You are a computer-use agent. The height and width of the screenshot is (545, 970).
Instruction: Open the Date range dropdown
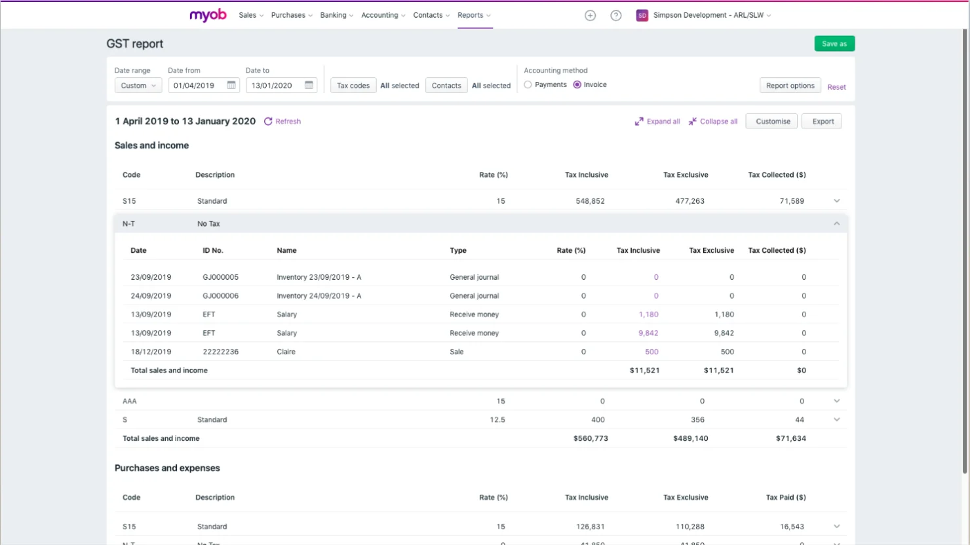[x=138, y=85]
